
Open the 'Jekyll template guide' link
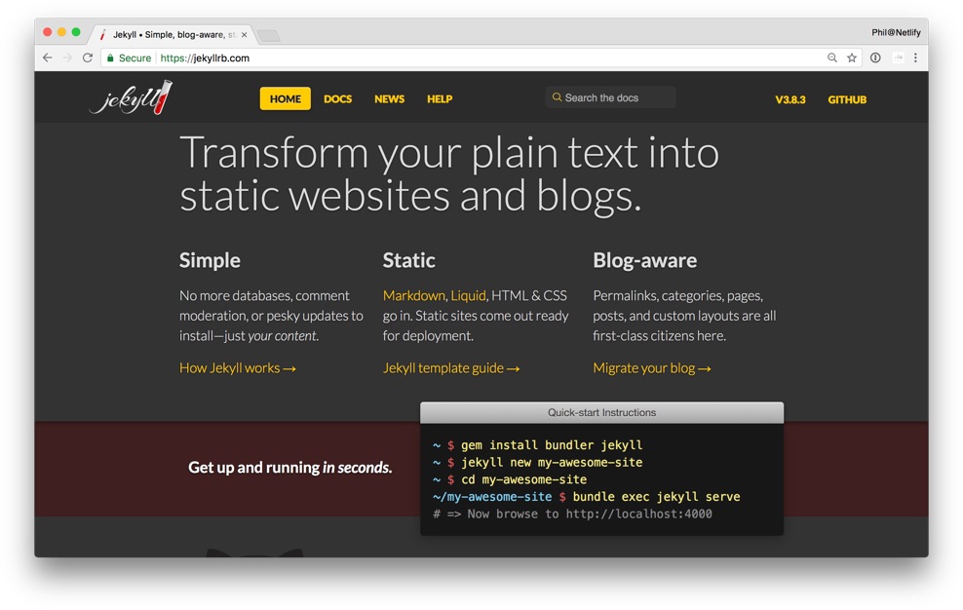tap(451, 368)
